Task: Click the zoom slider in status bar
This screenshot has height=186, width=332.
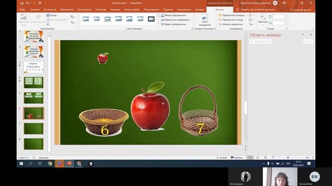Action: point(290,158)
